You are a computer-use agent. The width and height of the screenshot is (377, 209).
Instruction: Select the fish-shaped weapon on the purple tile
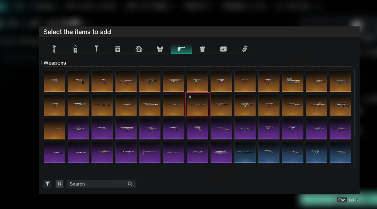(x=221, y=152)
